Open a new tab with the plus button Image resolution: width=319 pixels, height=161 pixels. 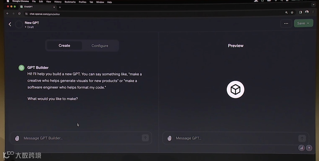[x=60, y=7]
